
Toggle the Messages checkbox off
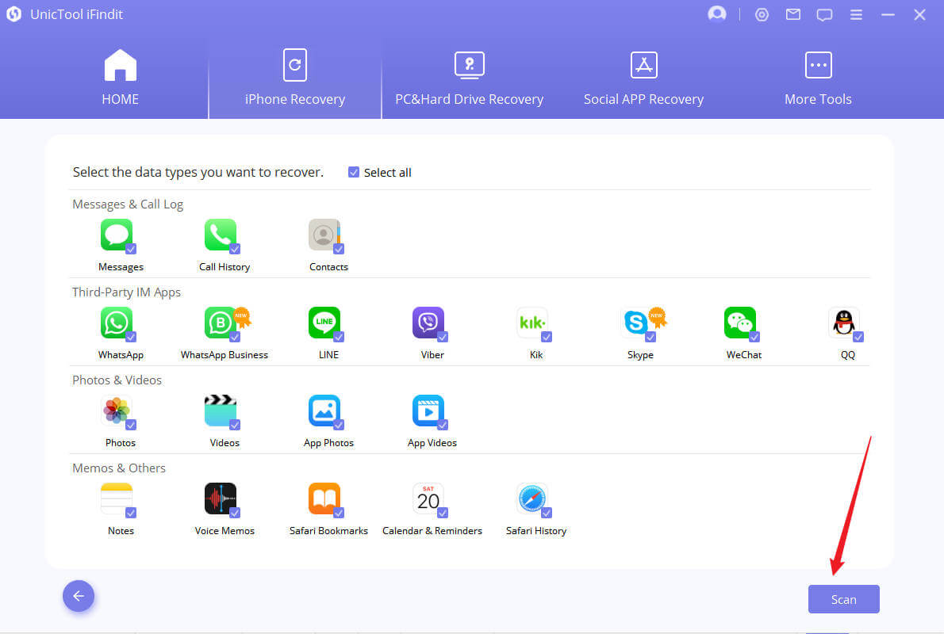[x=131, y=249]
